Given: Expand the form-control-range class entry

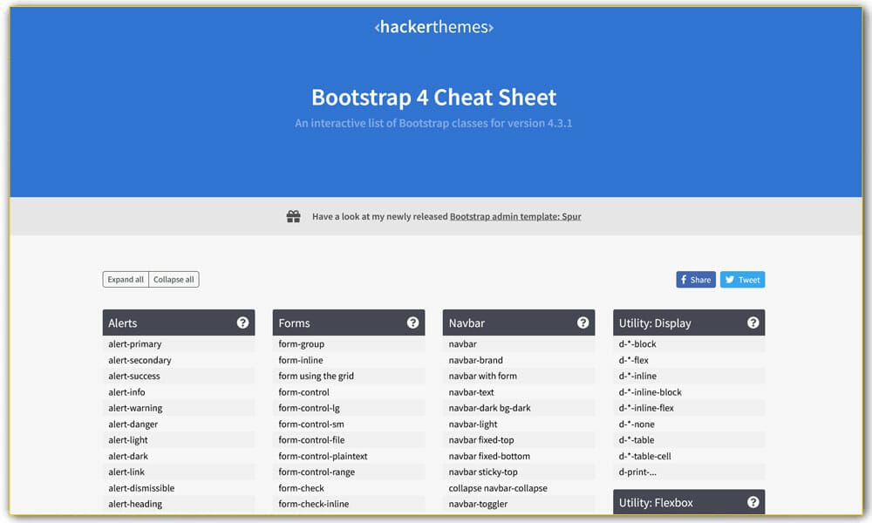Looking at the screenshot, I should tap(349, 472).
